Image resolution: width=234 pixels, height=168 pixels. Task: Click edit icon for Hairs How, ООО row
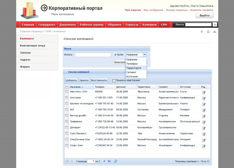[x=204, y=92]
